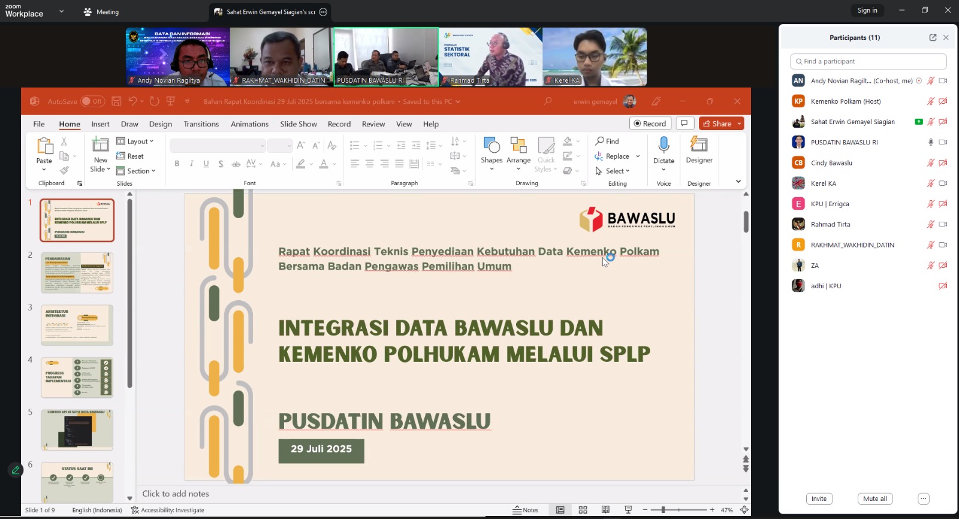Toggle the AutoSave switch off/on

(93, 101)
